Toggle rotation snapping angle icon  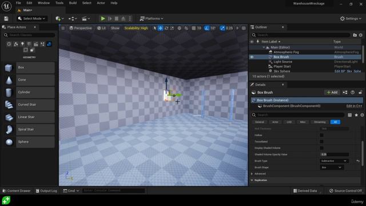coord(207,28)
